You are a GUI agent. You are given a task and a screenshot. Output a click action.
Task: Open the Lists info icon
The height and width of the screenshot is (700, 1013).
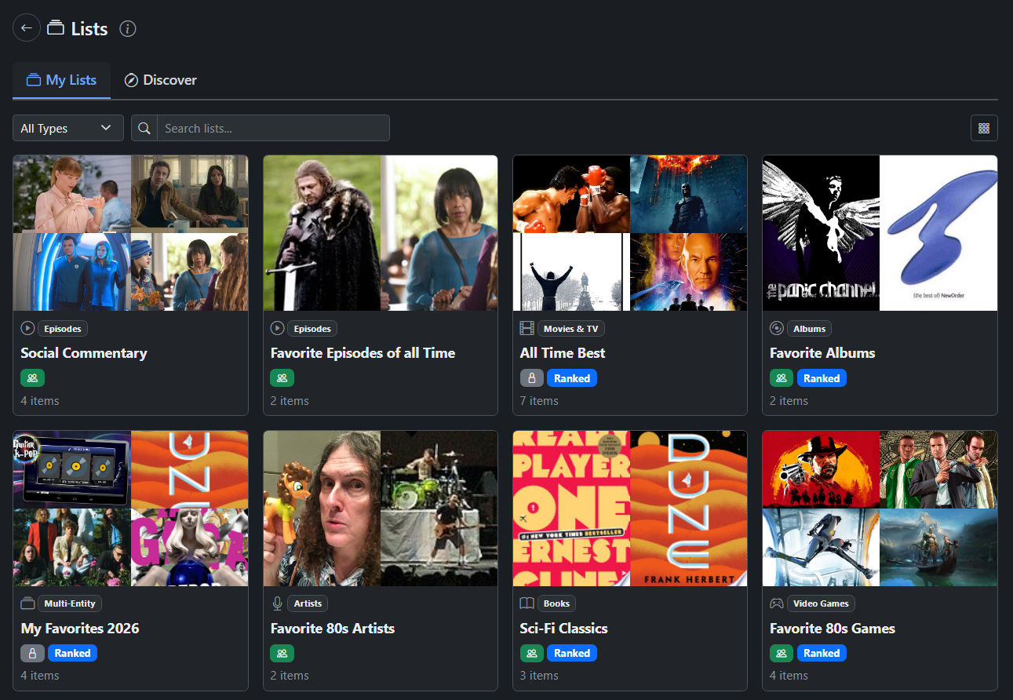click(x=128, y=29)
